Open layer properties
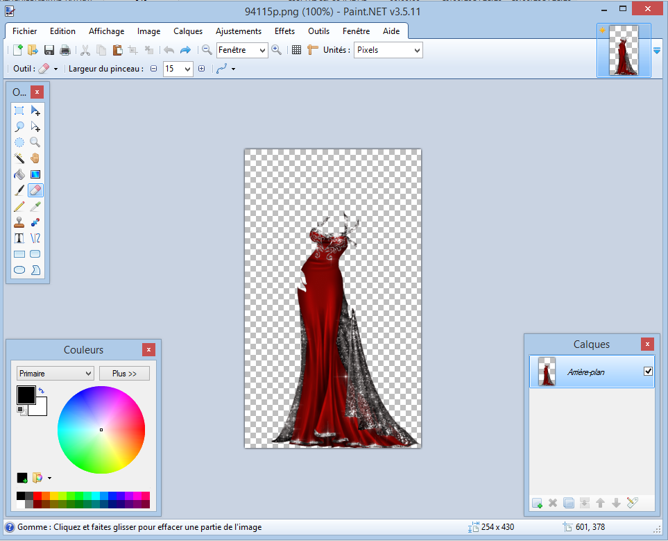Screen dimensions: 668x541 [631, 503]
